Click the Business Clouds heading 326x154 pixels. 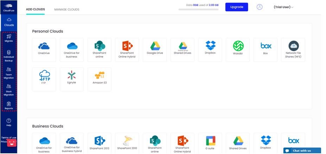[x=47, y=126]
